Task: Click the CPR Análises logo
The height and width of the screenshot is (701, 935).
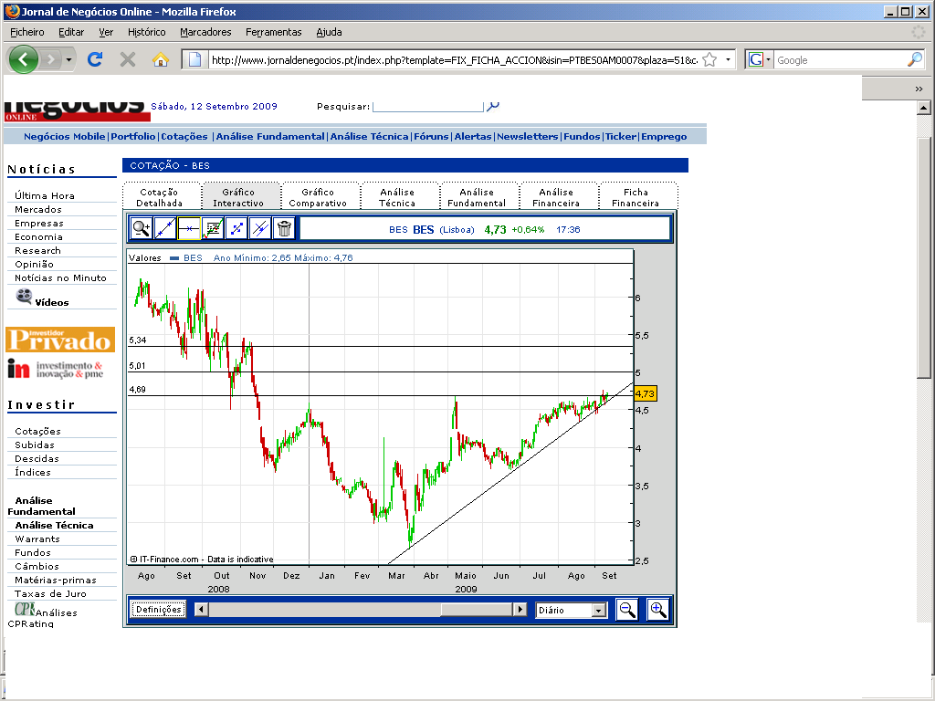Action: (x=25, y=609)
